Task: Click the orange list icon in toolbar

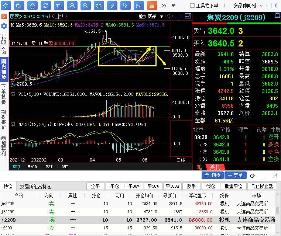Action: [x=151, y=6]
